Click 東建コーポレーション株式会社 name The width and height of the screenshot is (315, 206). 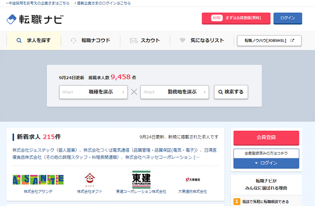point(141,191)
